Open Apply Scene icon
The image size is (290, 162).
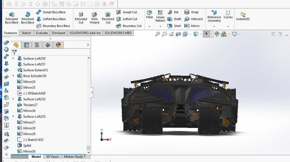224,34
